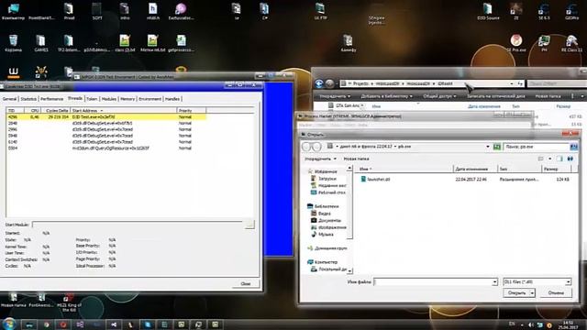Image resolution: width=587 pixels, height=330 pixels.
Task: Click the Explorer forward navigation arrow
Action: pos(329,83)
